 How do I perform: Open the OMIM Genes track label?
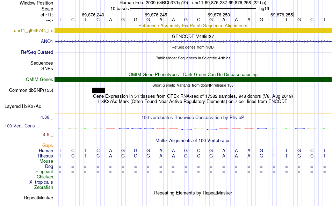click(39, 79)
